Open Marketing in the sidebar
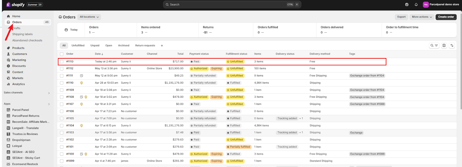Image resolution: width=462 pixels, height=167 pixels. coord(19,60)
